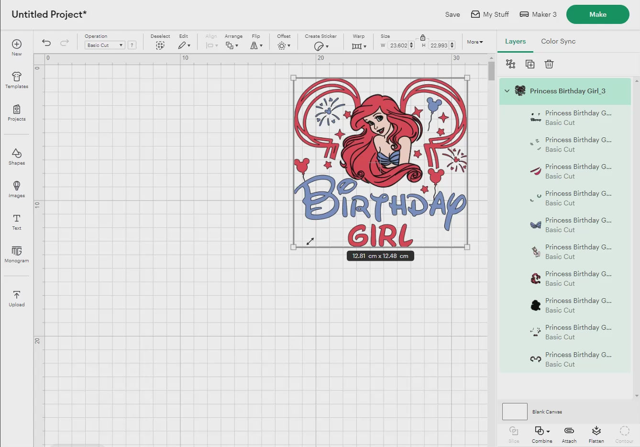
Task: Click the canvas vertical scrollbar
Action: point(491,71)
